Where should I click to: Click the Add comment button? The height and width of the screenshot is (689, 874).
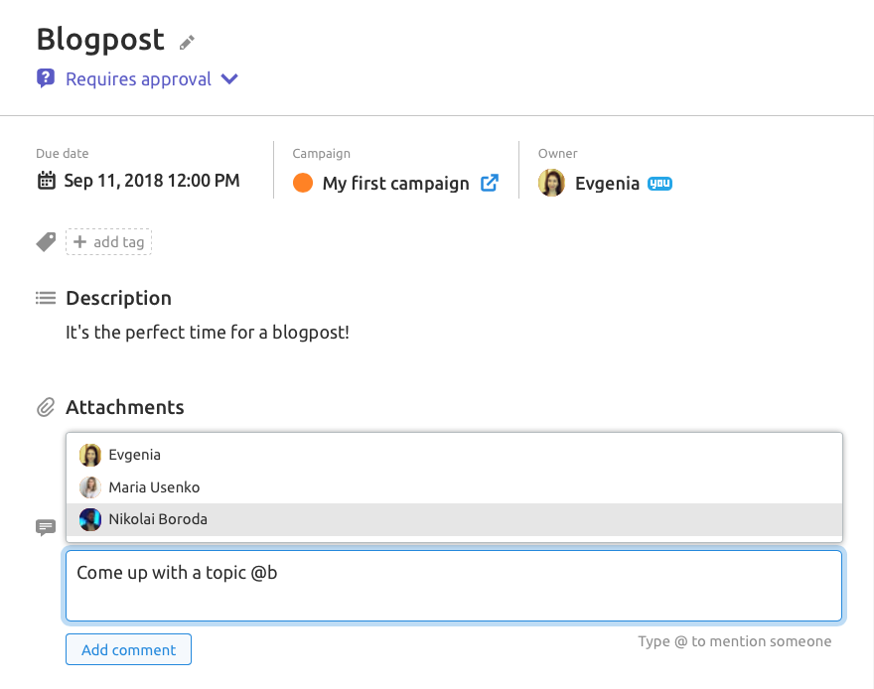[129, 649]
